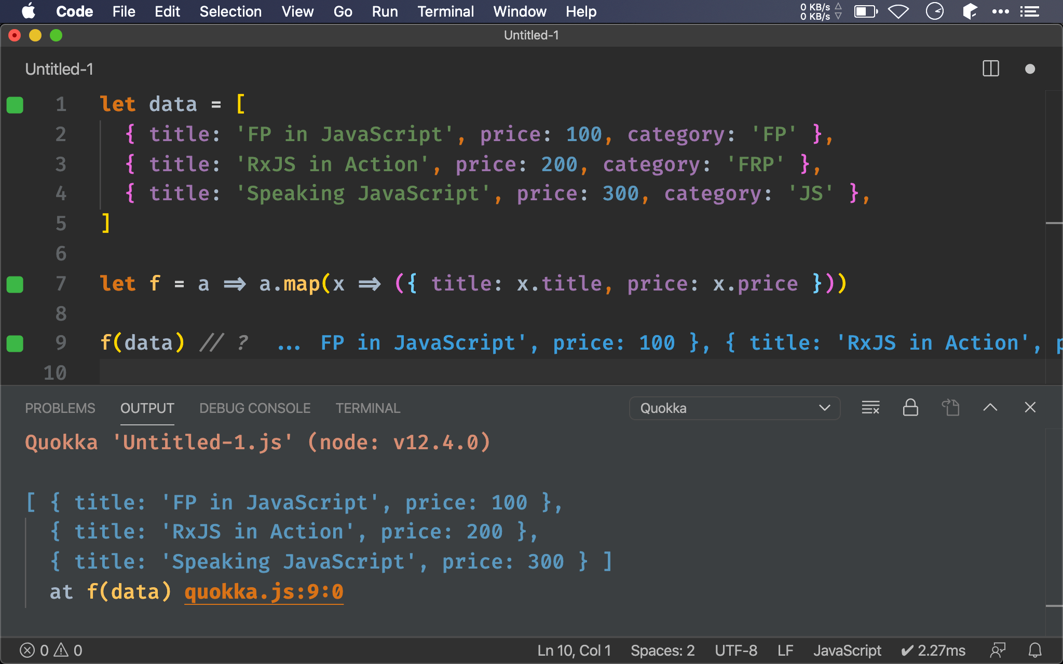Click the unsaved changes dot indicator
Screen dimensions: 1063x664
coord(1030,69)
